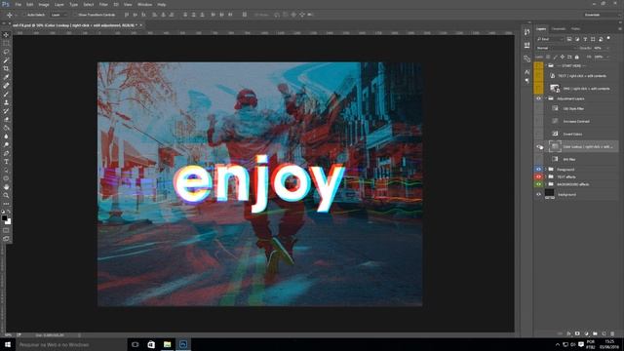Screen dimensions: 624x351
Task: Select the Background layer thumbnail
Action: coord(549,194)
